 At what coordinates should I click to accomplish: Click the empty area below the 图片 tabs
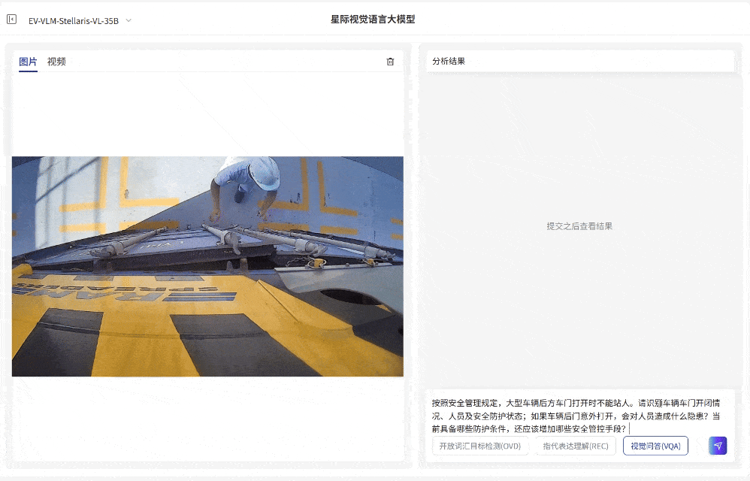click(207, 115)
